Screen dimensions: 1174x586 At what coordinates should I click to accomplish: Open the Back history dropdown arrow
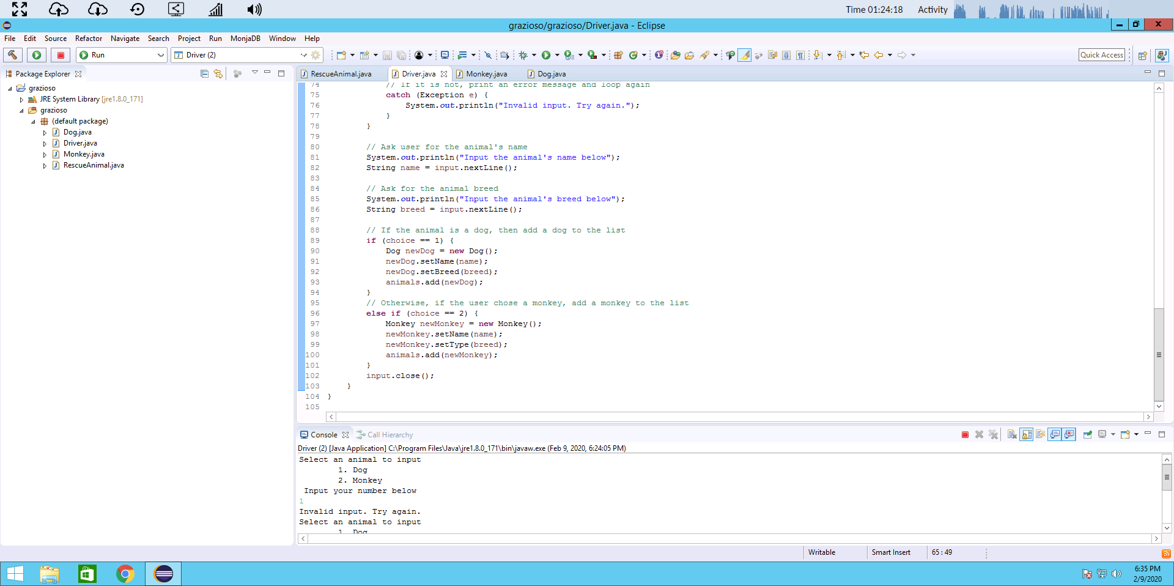890,55
